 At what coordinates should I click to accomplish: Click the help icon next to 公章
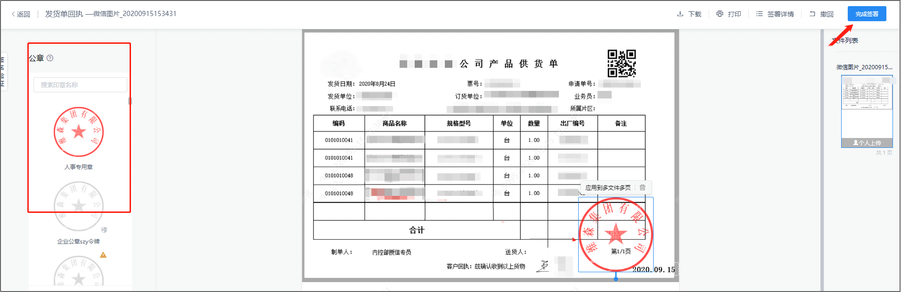click(x=50, y=58)
